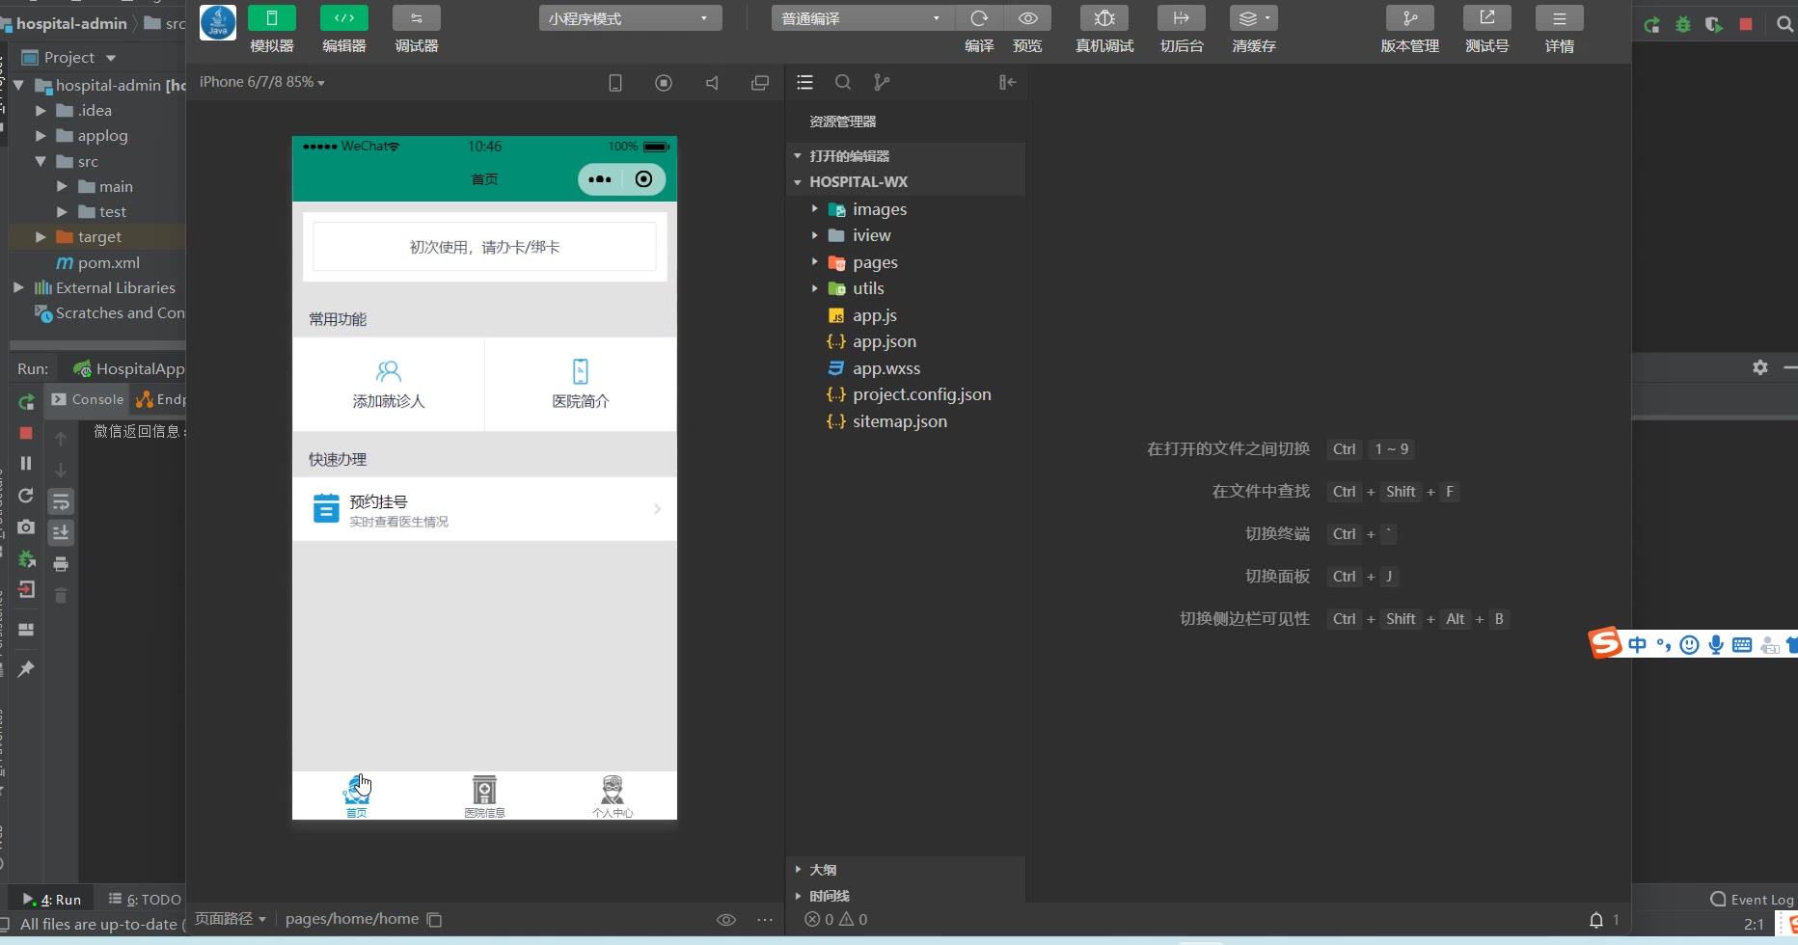The image size is (1798, 945).
Task: Switch to the Console tab in IntelliJ Run
Action: [88, 399]
